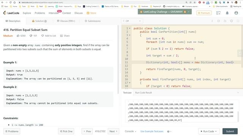
Task: Click Use Example Testcases link
Action: (152, 131)
